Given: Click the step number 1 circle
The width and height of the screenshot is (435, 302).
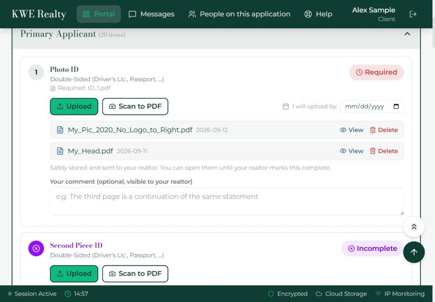Looking at the screenshot, I should coord(36,72).
